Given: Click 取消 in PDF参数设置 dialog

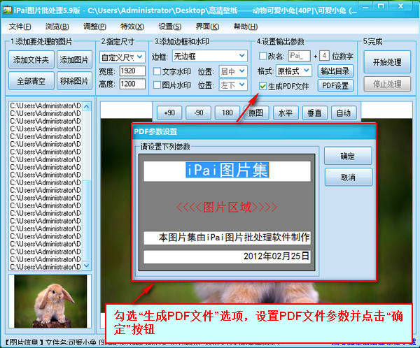Looking at the screenshot, I should [x=348, y=177].
